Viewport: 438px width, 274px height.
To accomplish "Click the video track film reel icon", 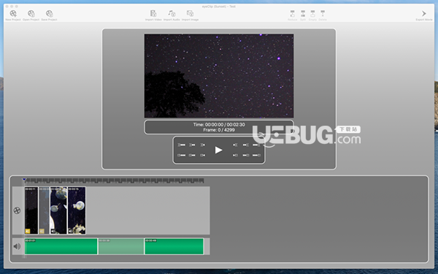I will click(17, 210).
